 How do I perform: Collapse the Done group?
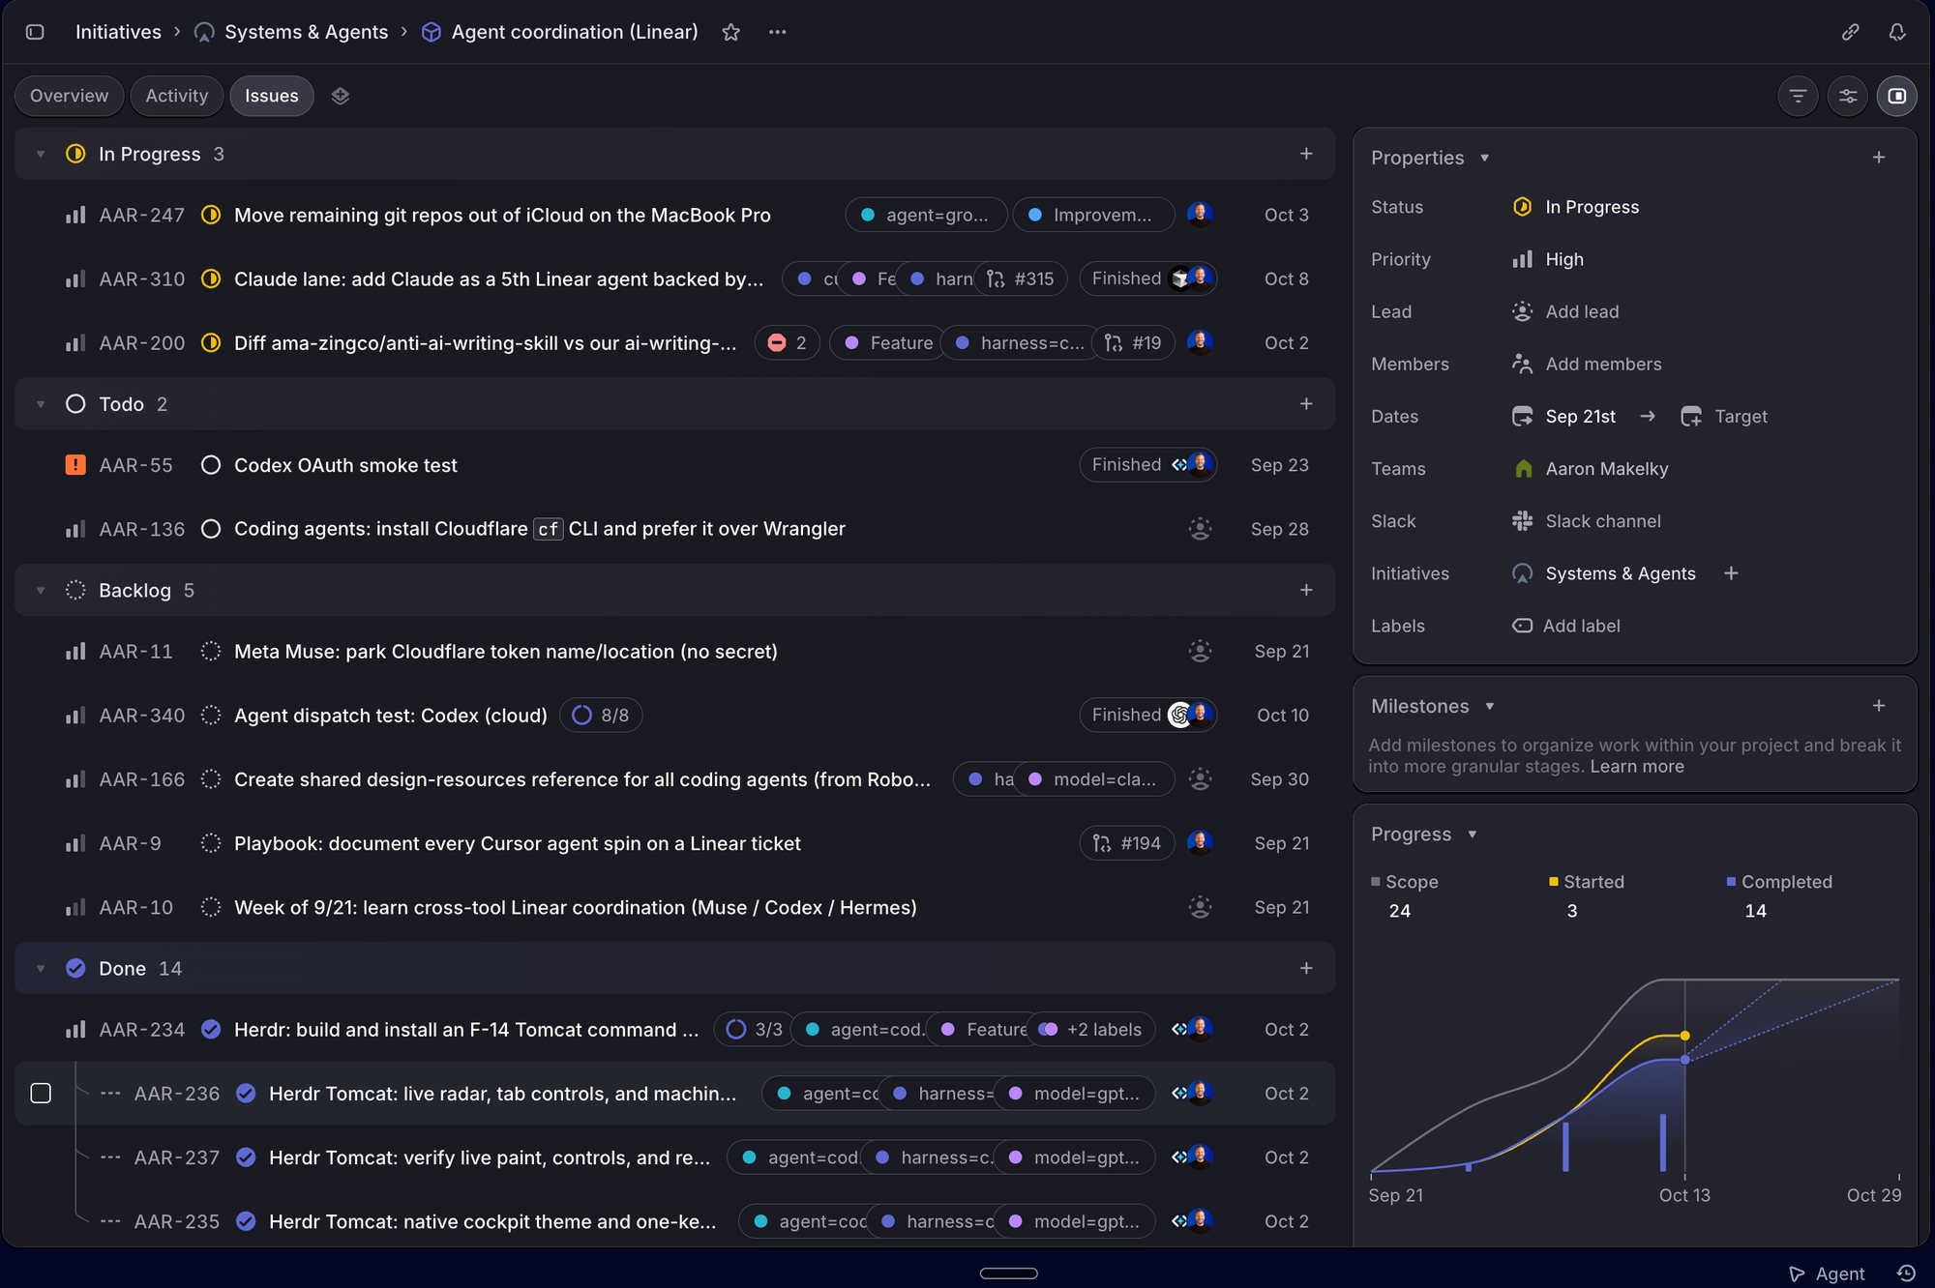point(41,968)
